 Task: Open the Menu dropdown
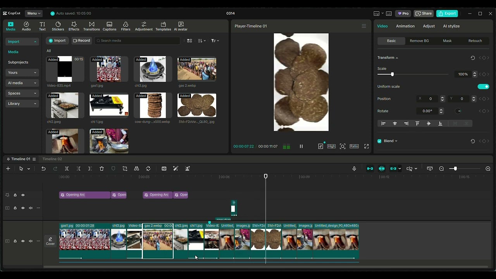[x=34, y=13]
